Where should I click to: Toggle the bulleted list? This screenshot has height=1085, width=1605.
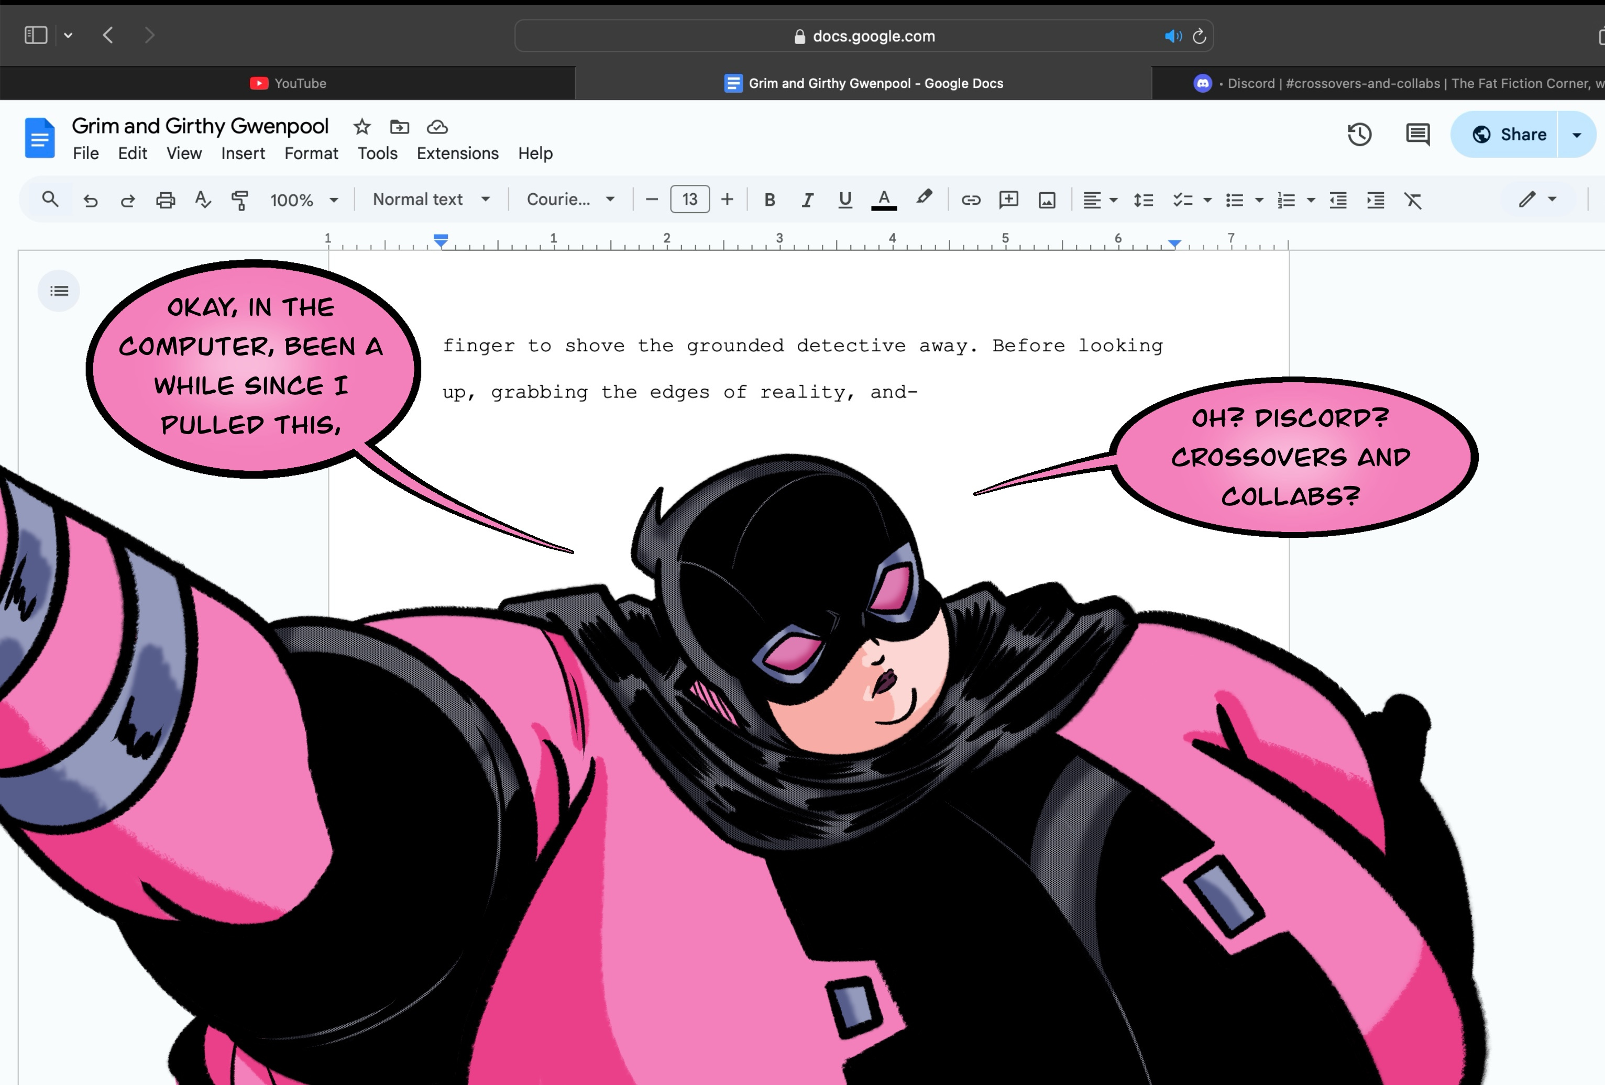1234,200
